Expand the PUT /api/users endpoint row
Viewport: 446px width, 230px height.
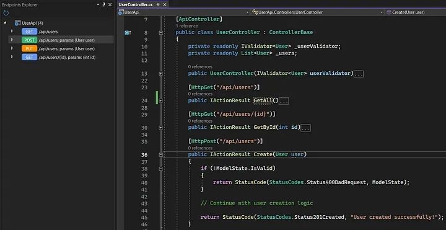click(x=12, y=48)
